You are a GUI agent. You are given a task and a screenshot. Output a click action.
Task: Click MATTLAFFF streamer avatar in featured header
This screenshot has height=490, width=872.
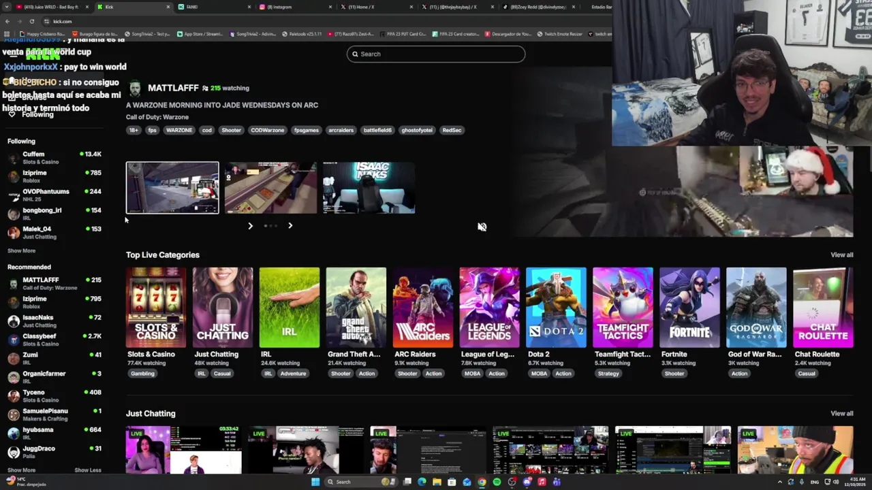pos(135,88)
